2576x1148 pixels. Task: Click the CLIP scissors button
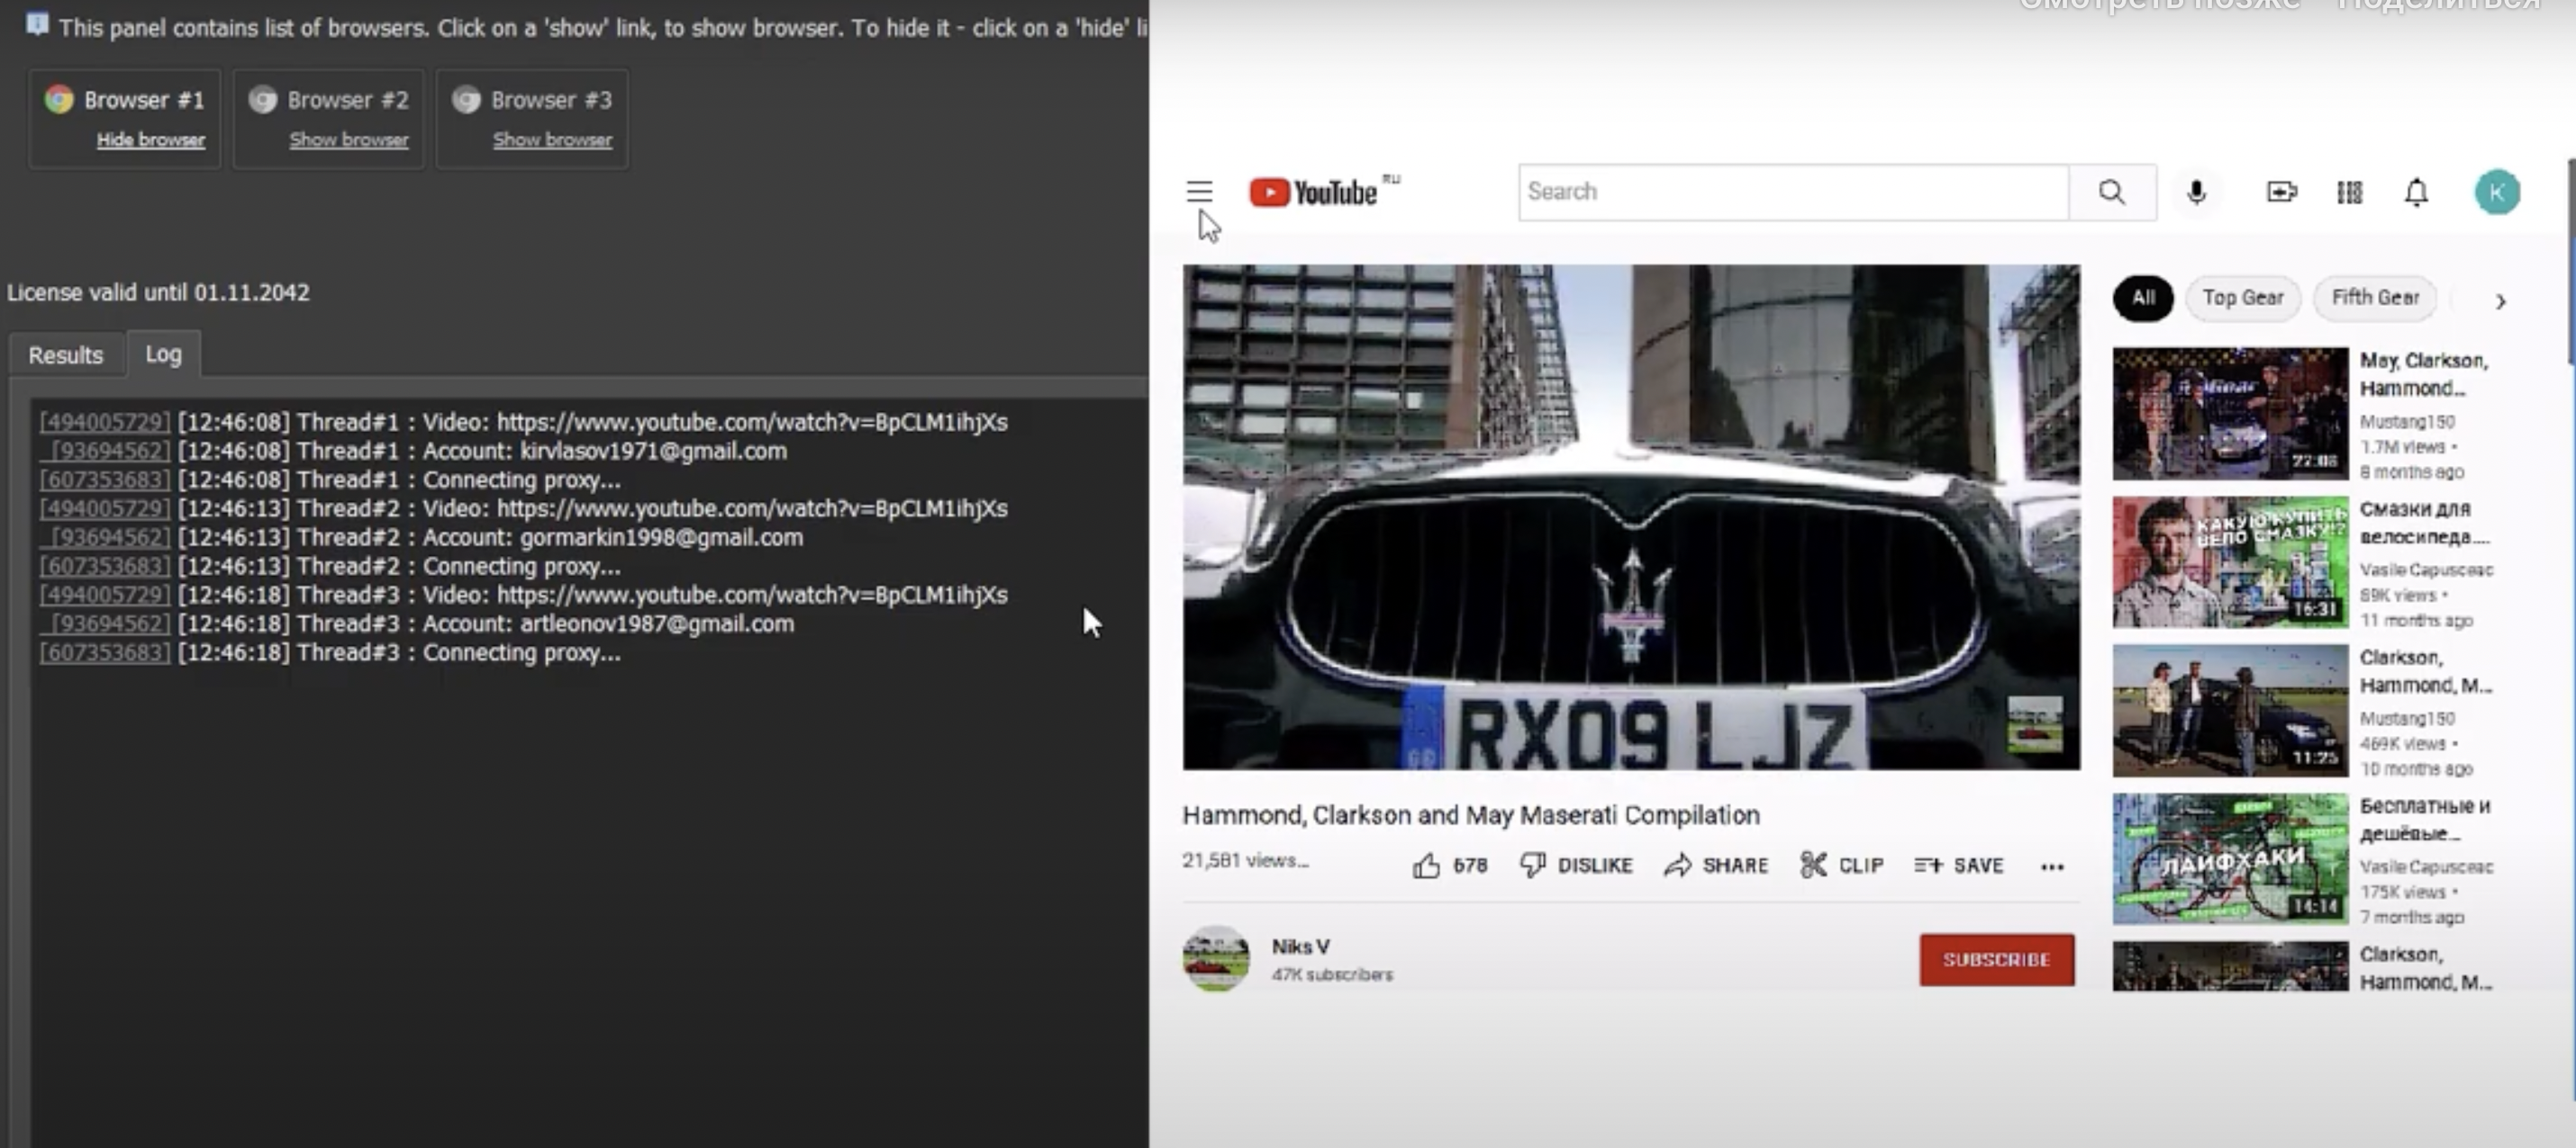coord(1841,865)
